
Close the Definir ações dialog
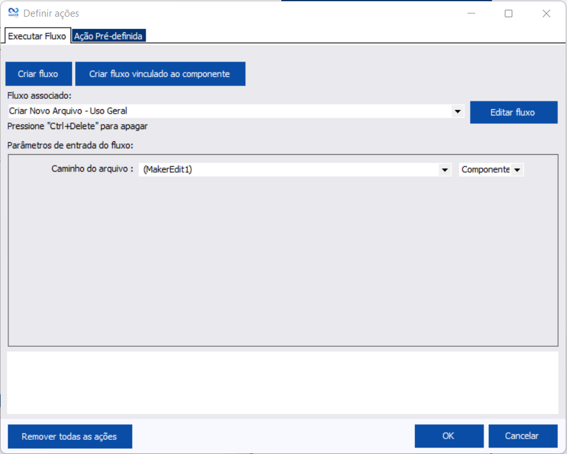pyautogui.click(x=546, y=13)
